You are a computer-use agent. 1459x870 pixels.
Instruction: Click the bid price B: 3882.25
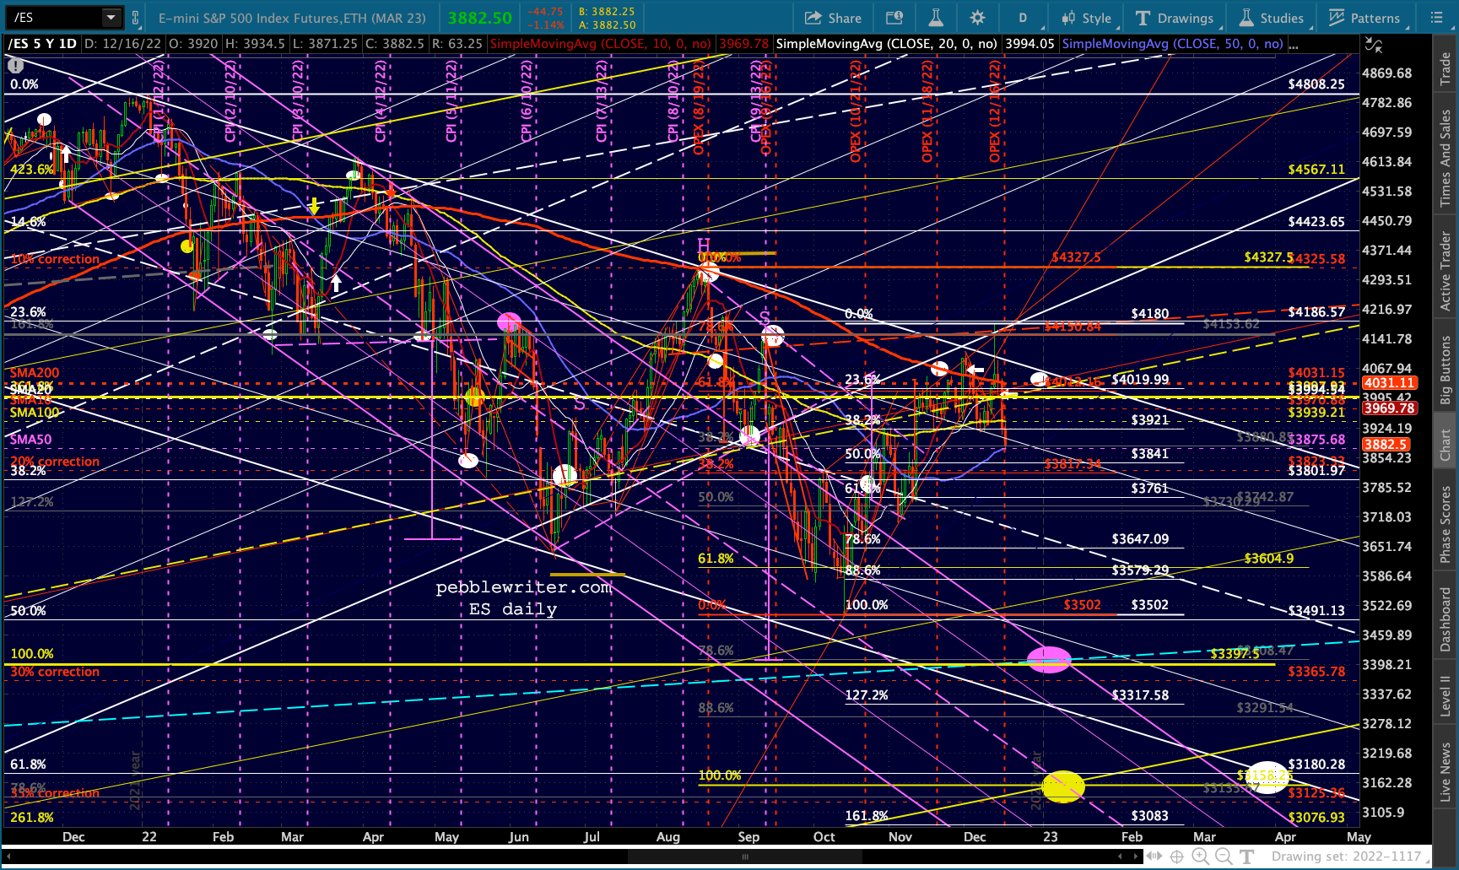pyautogui.click(x=607, y=12)
